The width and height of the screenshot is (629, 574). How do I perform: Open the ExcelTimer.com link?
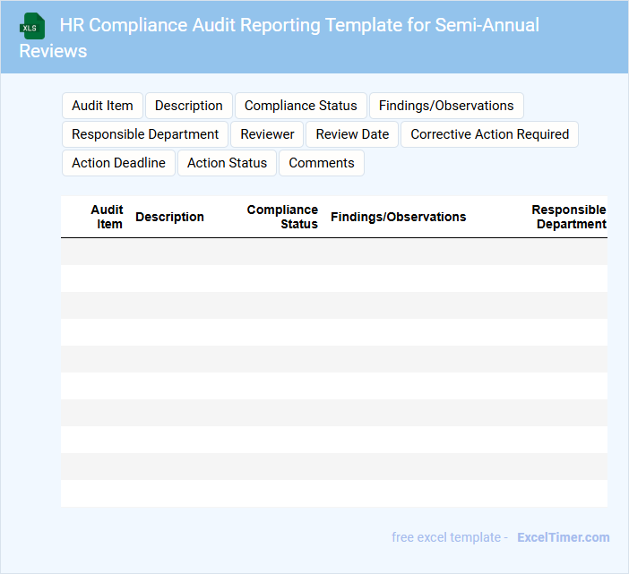coord(563,537)
